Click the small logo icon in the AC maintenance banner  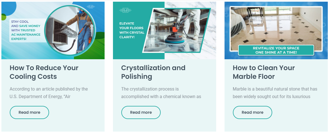click(91, 6)
